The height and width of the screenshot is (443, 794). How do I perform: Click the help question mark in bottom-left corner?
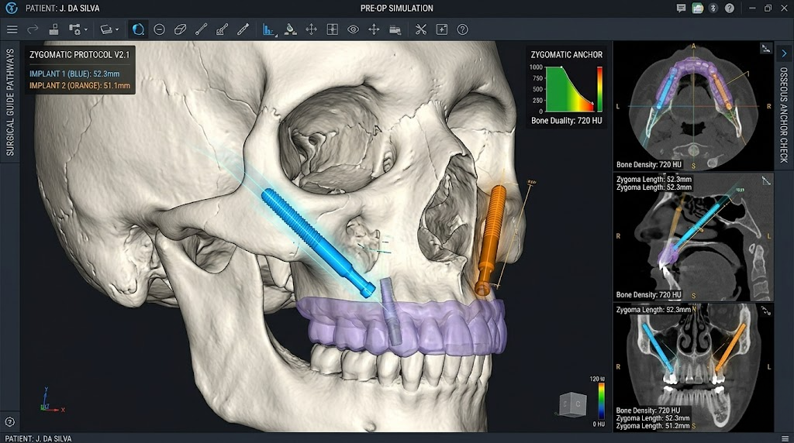pos(9,422)
